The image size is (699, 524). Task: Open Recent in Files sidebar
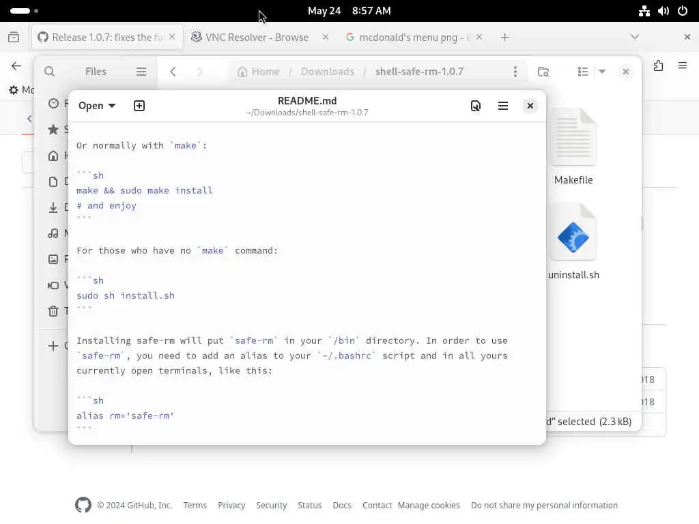[x=53, y=104]
